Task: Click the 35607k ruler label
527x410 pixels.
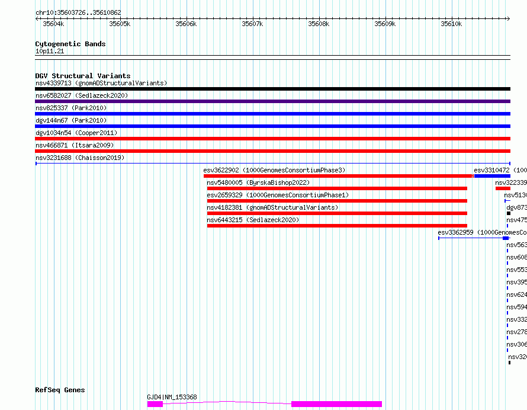Action: click(252, 24)
